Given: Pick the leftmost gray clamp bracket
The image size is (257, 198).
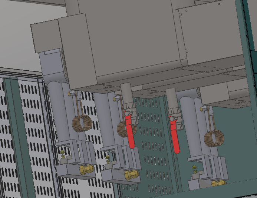Looking at the screenshot, I should [75, 152].
